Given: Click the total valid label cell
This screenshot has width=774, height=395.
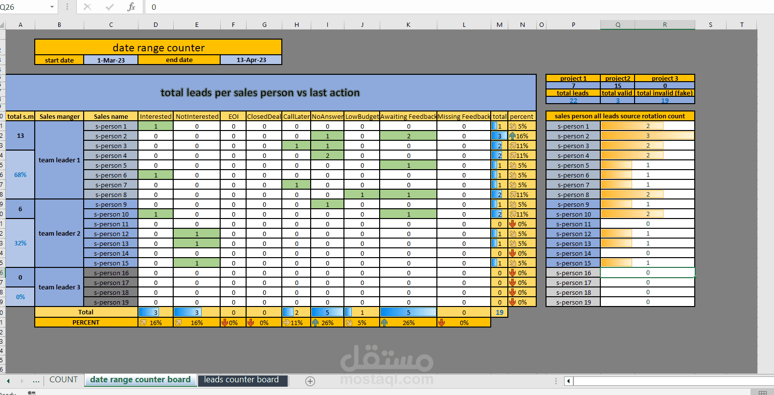Looking at the screenshot, I should pyautogui.click(x=617, y=93).
